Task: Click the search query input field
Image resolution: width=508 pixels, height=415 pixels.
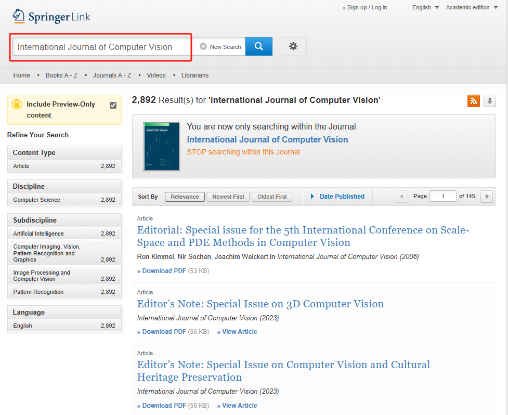Action: click(x=101, y=47)
